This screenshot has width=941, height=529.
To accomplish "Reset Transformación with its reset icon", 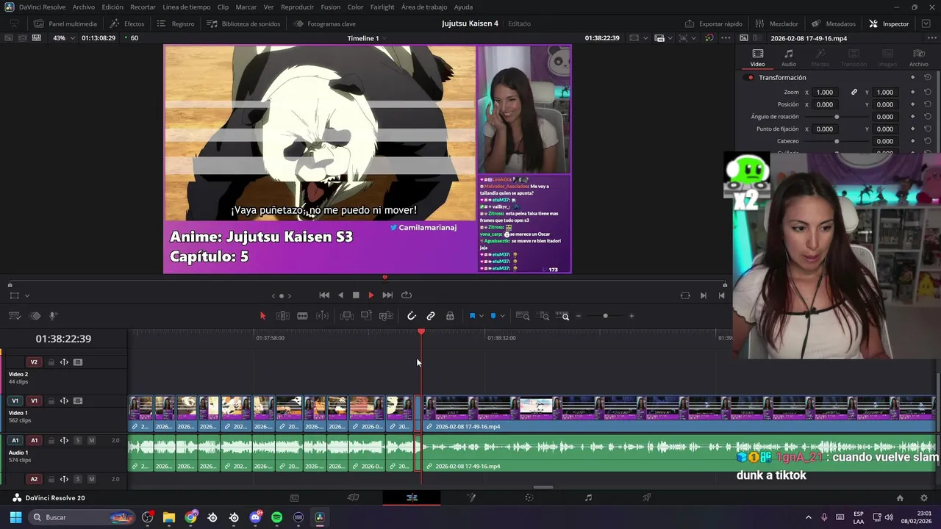I will click(x=928, y=78).
